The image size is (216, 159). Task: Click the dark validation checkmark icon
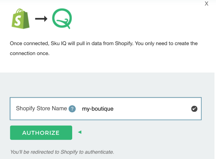pos(194,109)
